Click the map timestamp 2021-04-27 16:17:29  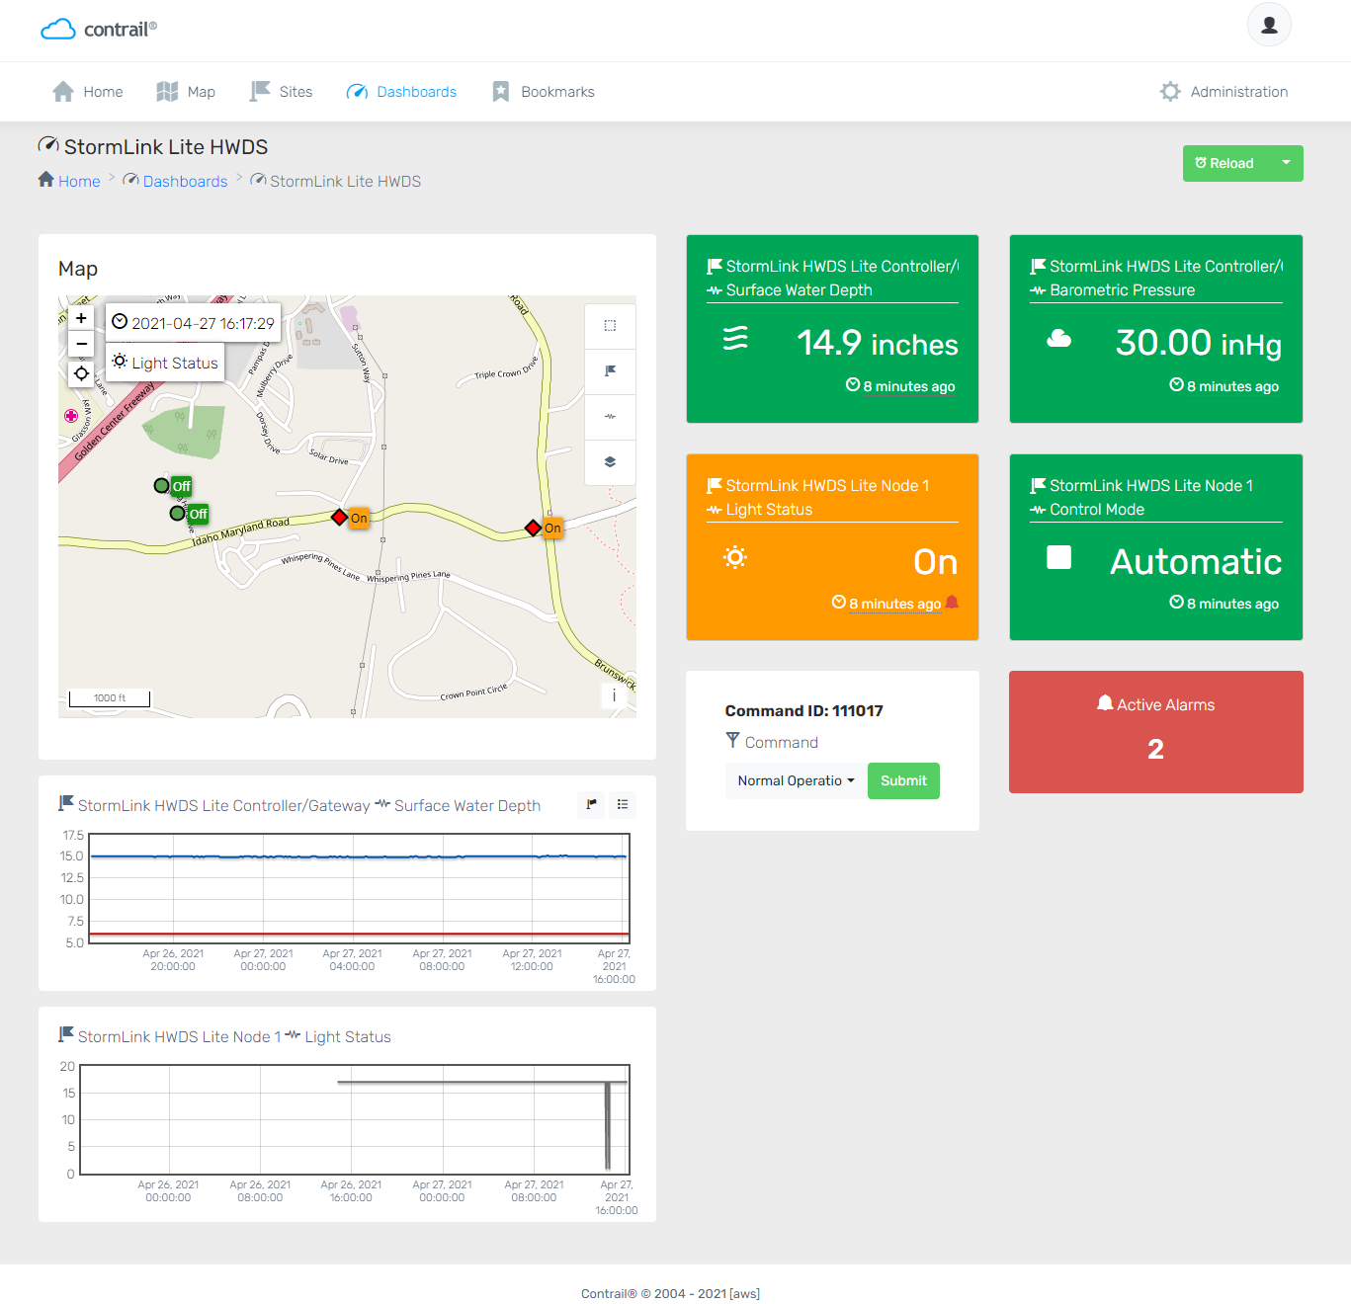click(x=193, y=323)
